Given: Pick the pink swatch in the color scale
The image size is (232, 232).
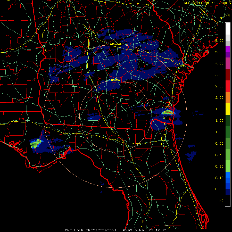Looking at the screenshot, I should pyautogui.click(x=228, y=63).
